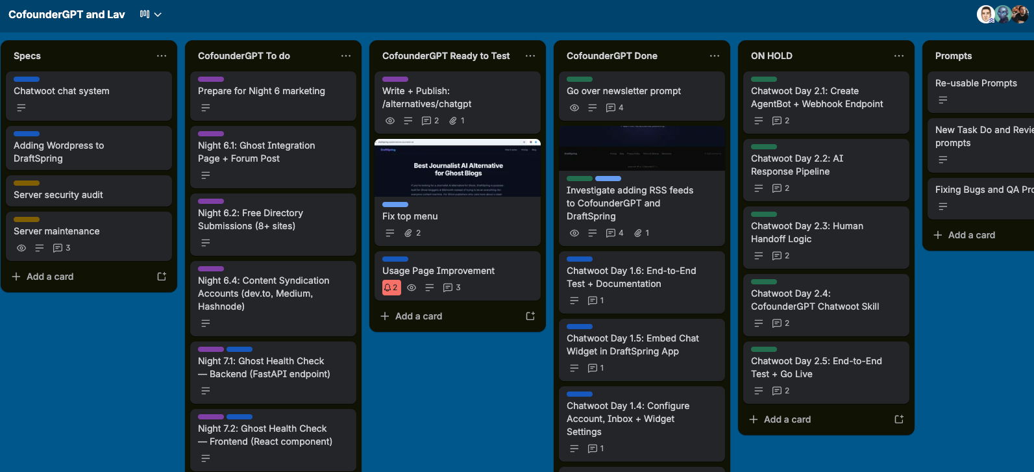Open the Fixing Bugs and QA card
Viewport: 1034px width, 472px height.
coord(981,199)
